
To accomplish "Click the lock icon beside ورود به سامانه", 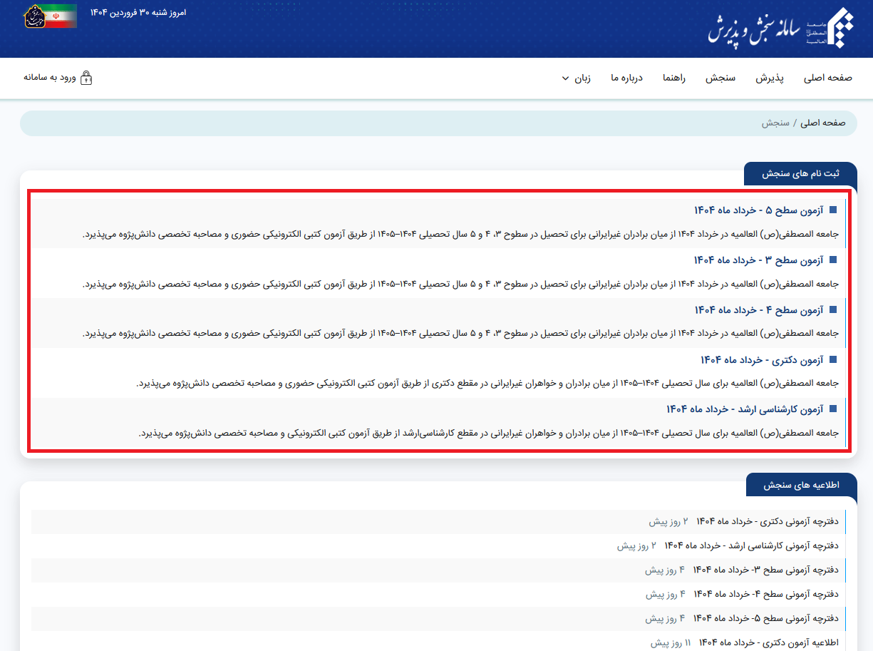I will pyautogui.click(x=86, y=78).
